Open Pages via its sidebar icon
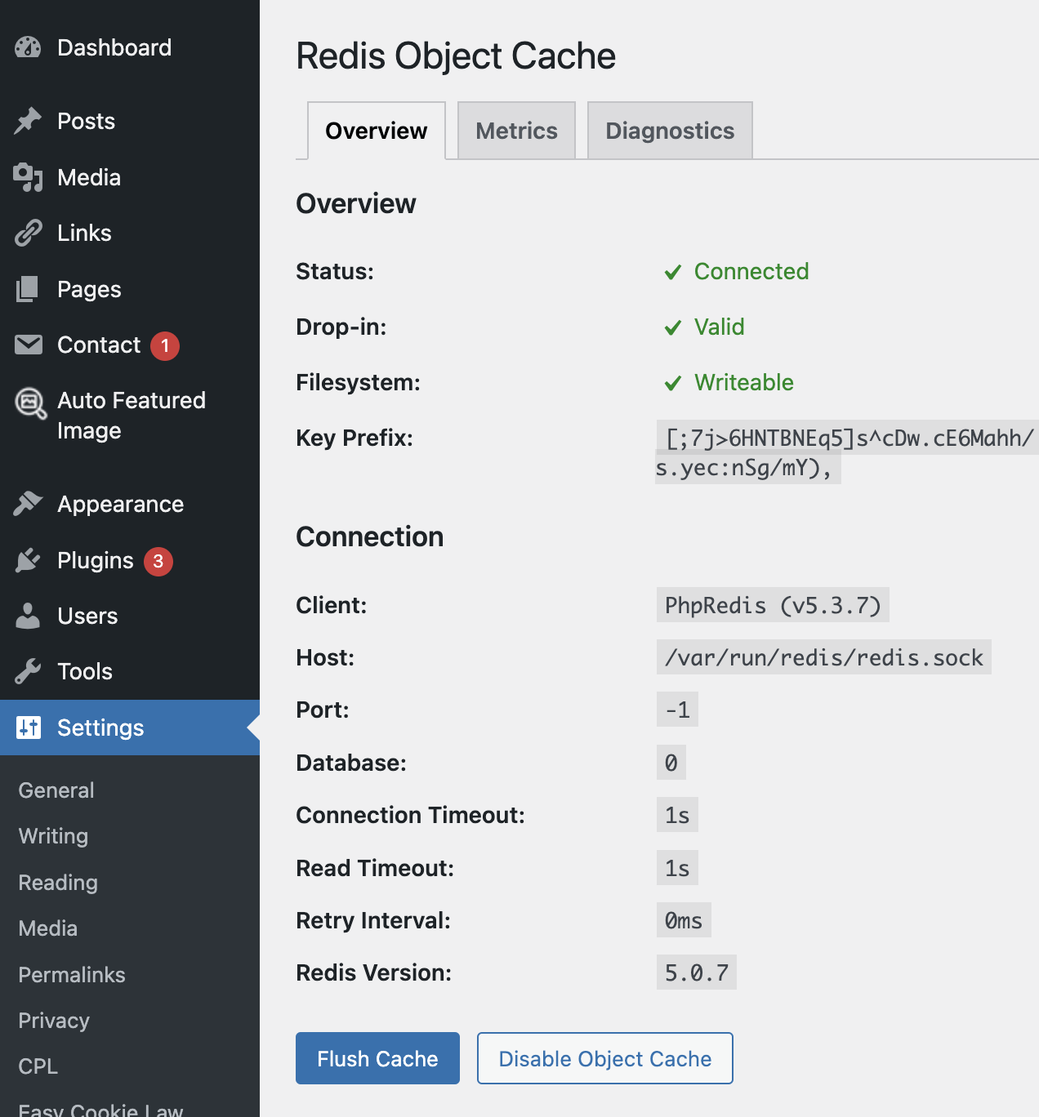This screenshot has width=1039, height=1117. (x=28, y=289)
